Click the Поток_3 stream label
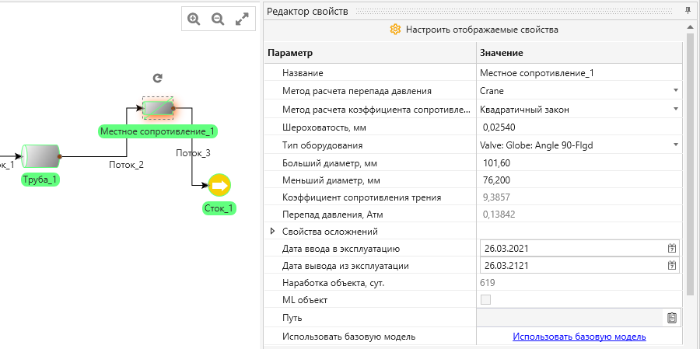Viewport: 700px width, 349px height. 193,153
